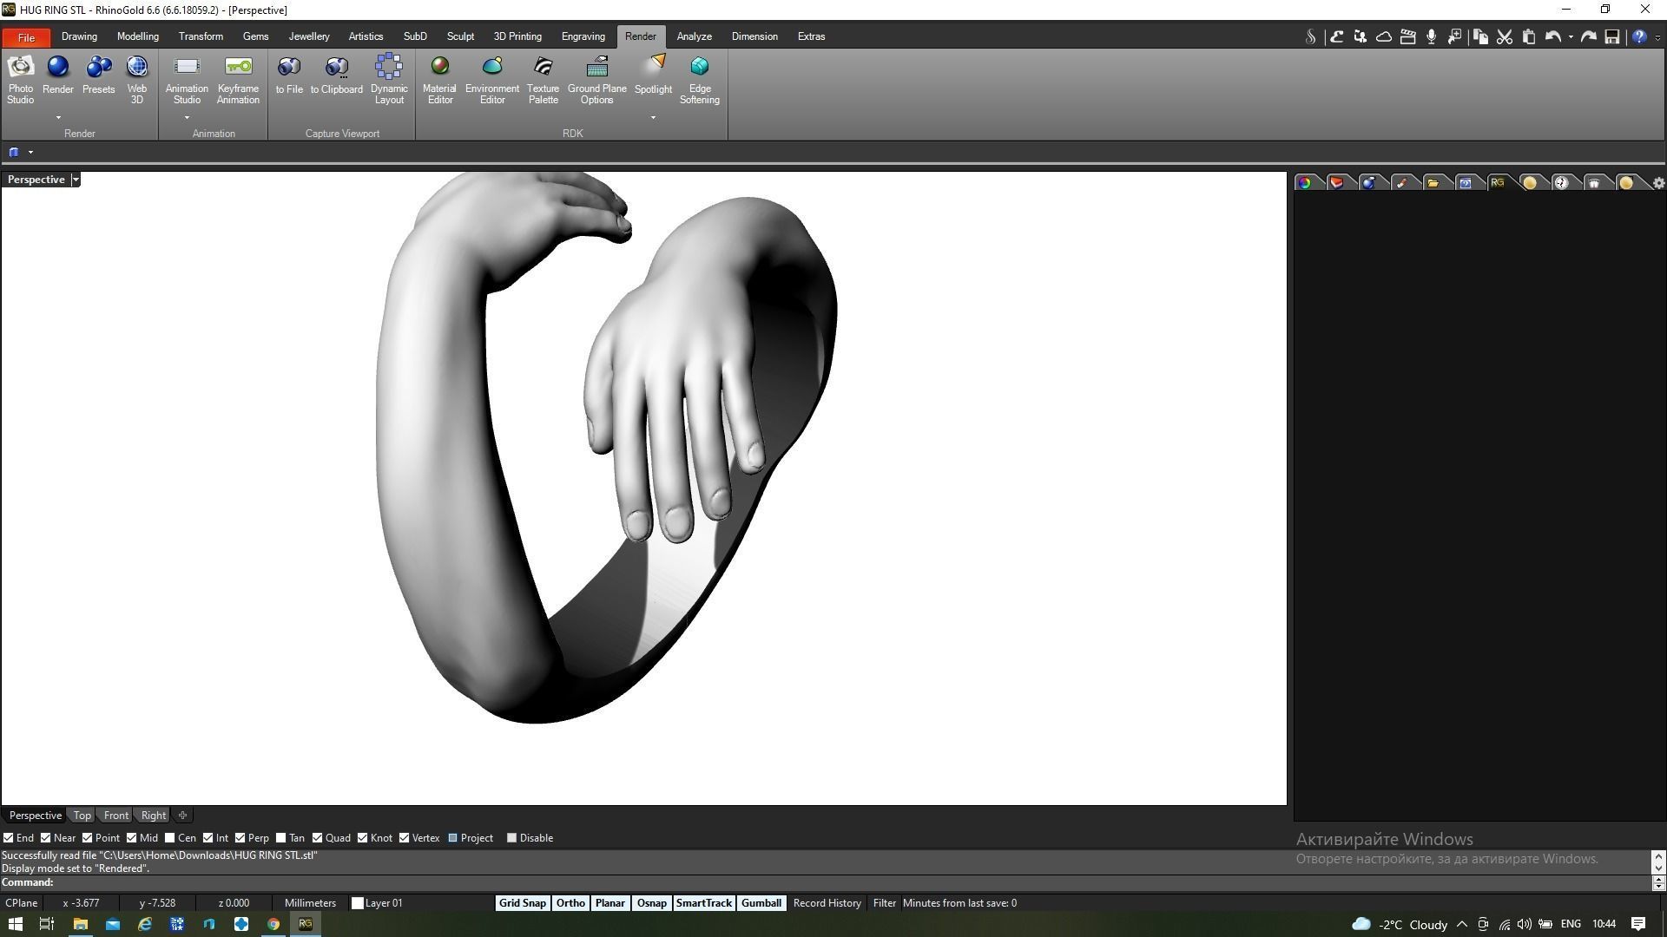This screenshot has height=937, width=1667.
Task: Open Animation Studio
Action: pyautogui.click(x=187, y=80)
